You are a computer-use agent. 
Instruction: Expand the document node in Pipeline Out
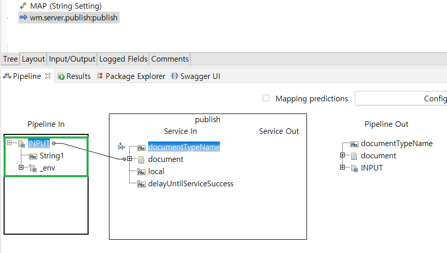(343, 156)
